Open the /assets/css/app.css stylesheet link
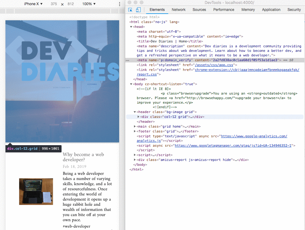This screenshot has height=230, width=305. click(214, 65)
